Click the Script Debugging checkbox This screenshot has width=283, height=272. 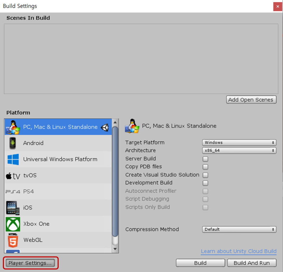[205, 199]
